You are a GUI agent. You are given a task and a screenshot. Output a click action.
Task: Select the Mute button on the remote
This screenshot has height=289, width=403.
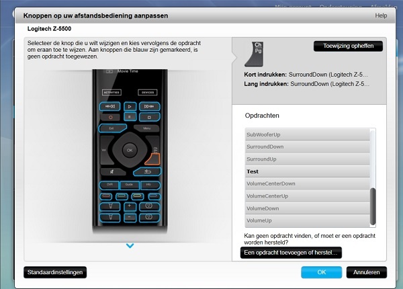click(x=112, y=171)
